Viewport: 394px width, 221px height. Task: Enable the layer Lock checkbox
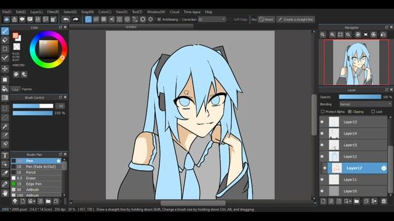pyautogui.click(x=373, y=112)
